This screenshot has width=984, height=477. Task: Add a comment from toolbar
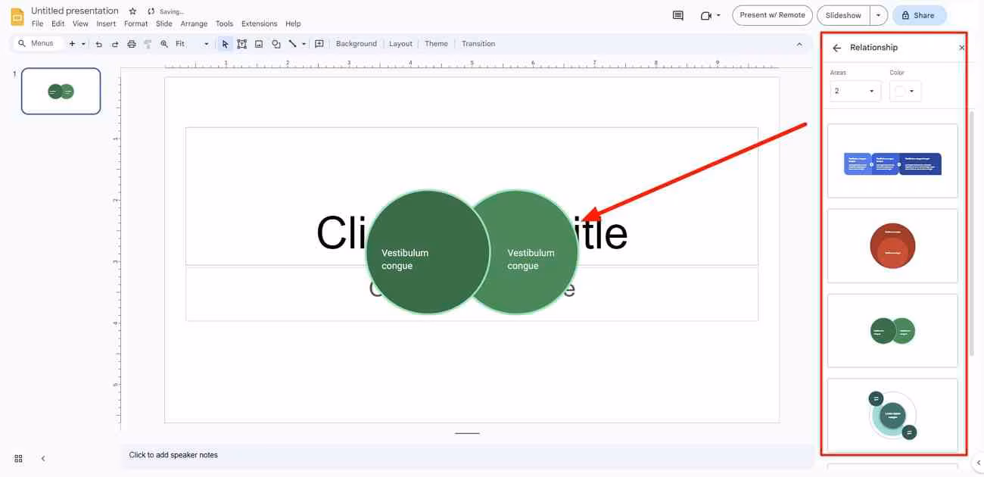point(319,44)
